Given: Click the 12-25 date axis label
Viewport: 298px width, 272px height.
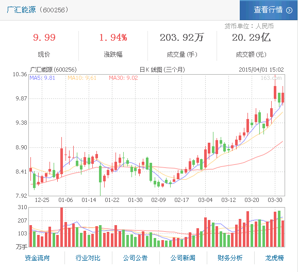Looking at the screenshot, I should pyautogui.click(x=42, y=200).
